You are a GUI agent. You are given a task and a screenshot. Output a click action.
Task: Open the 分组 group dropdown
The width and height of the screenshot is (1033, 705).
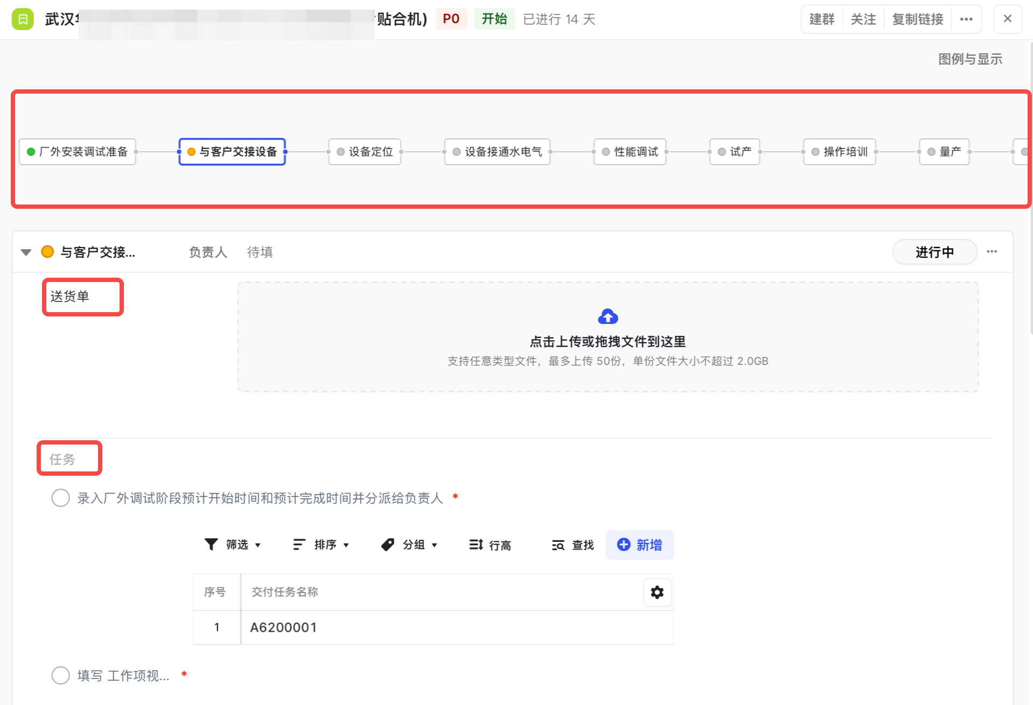click(409, 545)
